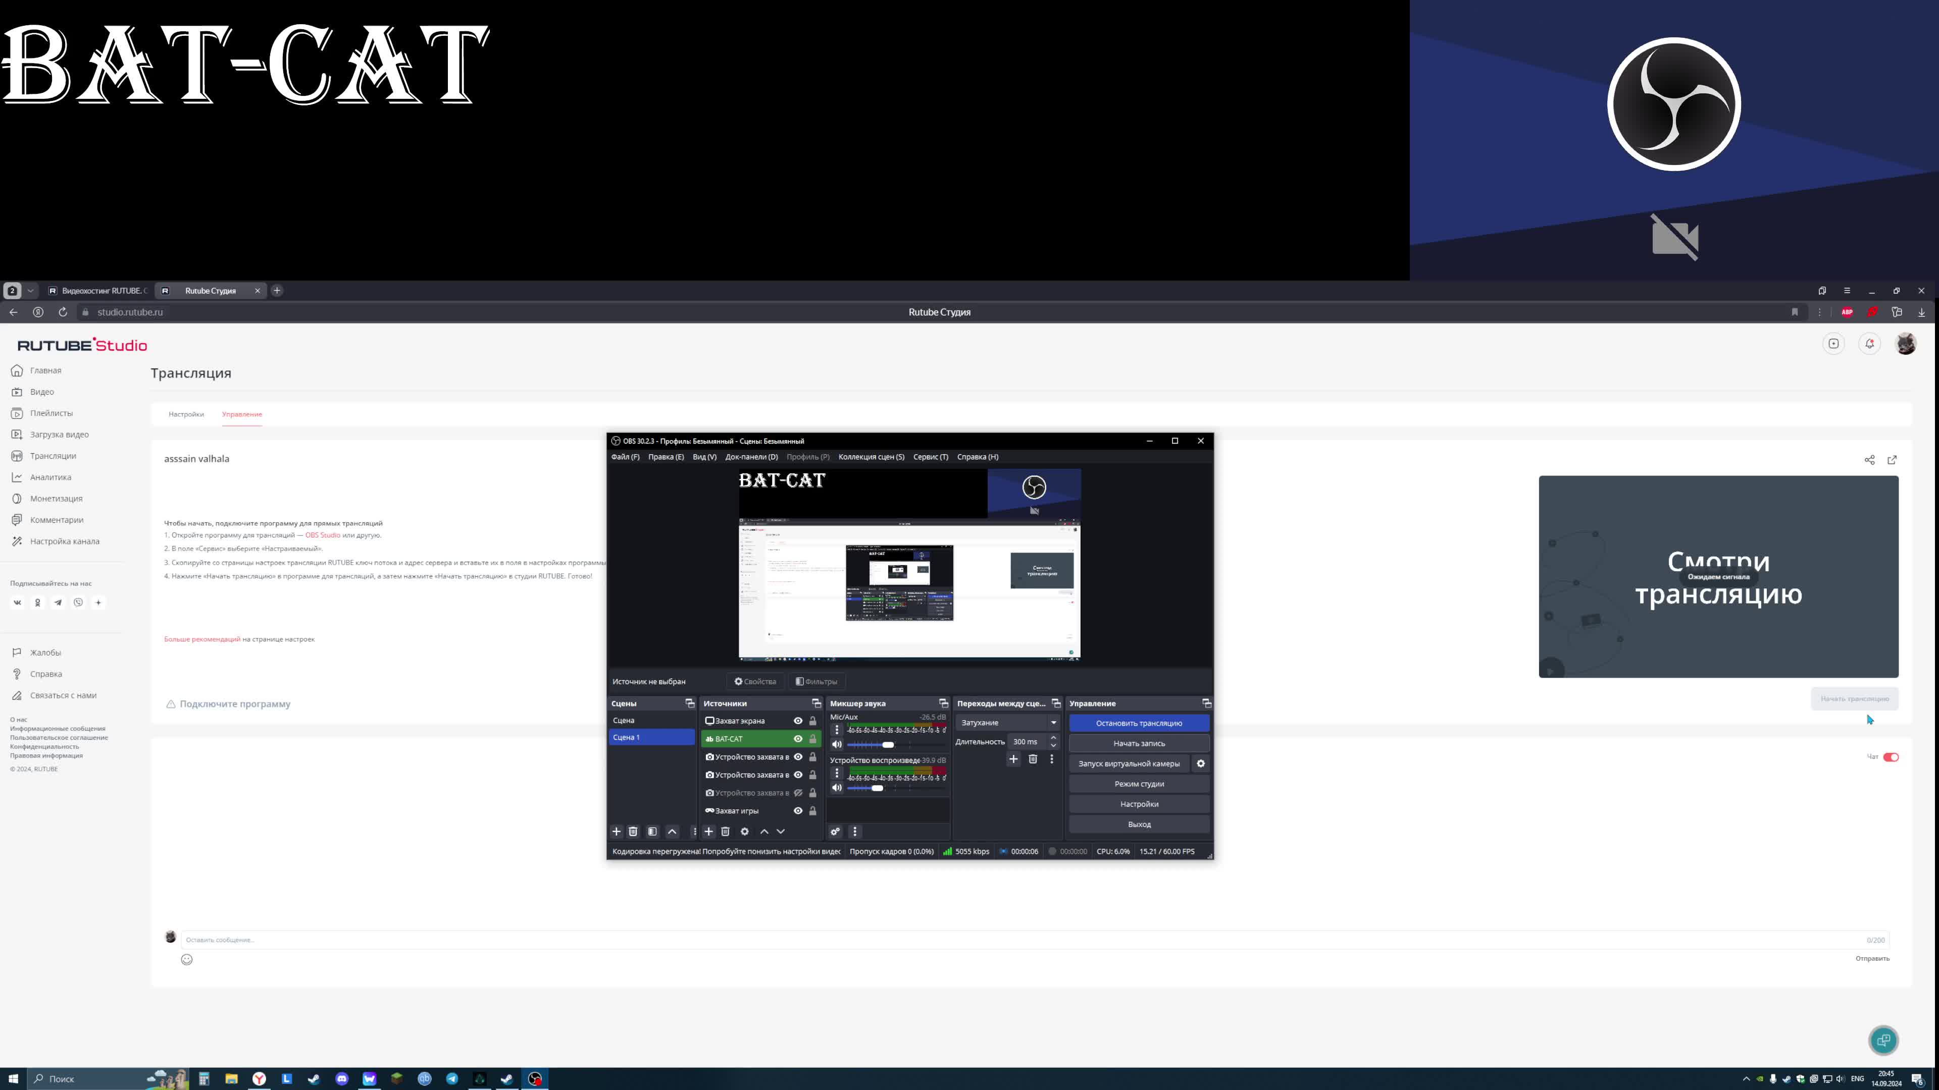The width and height of the screenshot is (1939, 1090).
Task: Click Rutube add-video icon in header
Action: pyautogui.click(x=1833, y=344)
